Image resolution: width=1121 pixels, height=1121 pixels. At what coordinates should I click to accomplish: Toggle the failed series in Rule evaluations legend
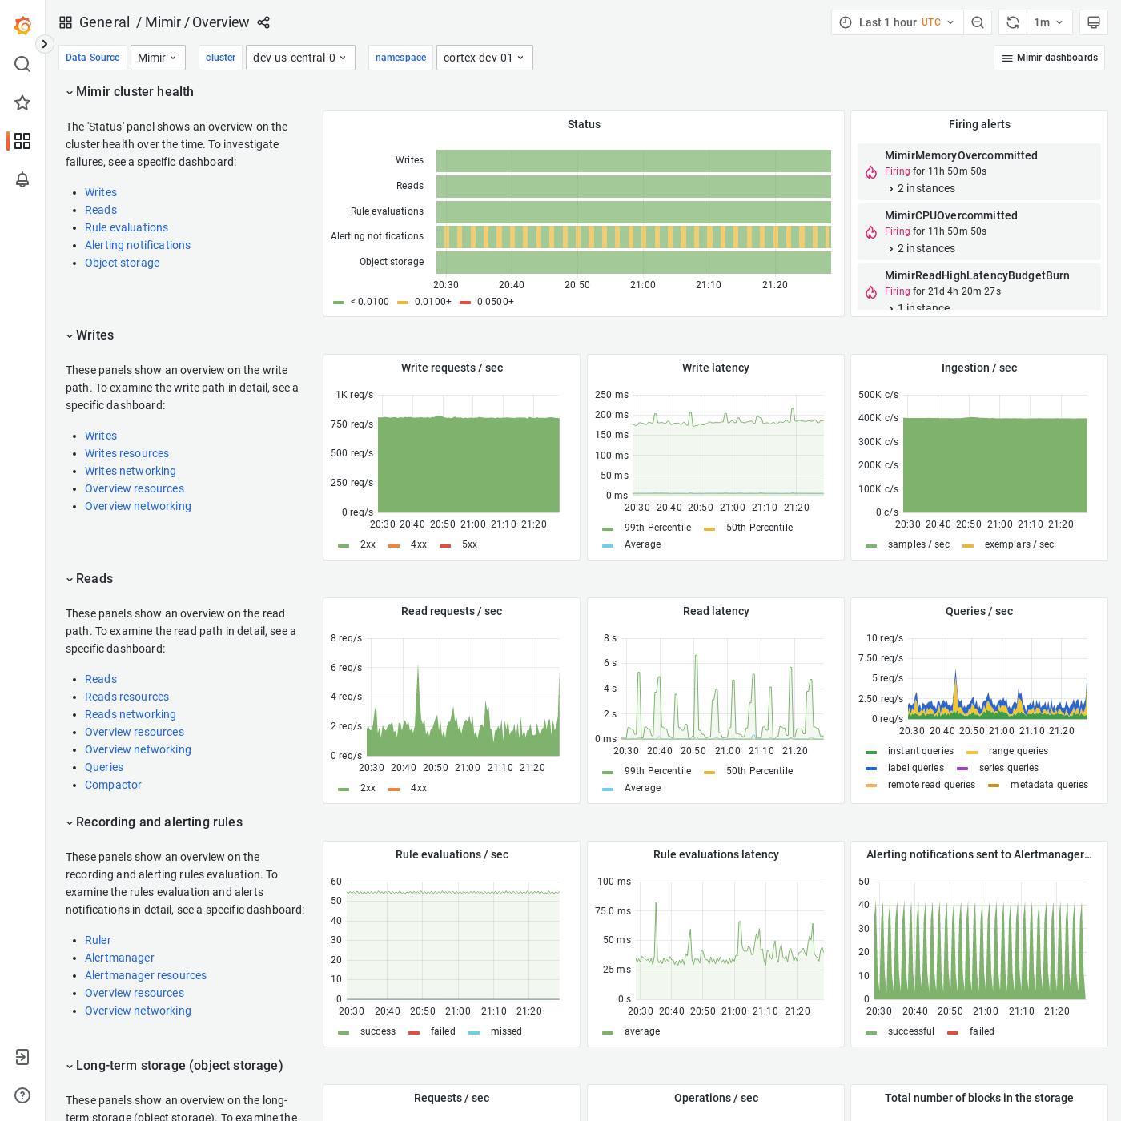tap(443, 1031)
